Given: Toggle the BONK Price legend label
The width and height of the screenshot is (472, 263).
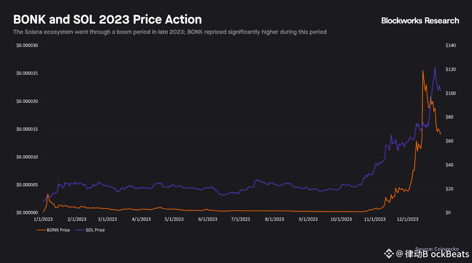Looking at the screenshot, I should pos(58,230).
